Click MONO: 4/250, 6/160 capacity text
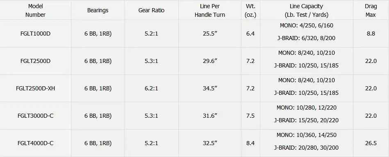Image resolution: width=389 pixels, height=157 pixels. [x=306, y=25]
